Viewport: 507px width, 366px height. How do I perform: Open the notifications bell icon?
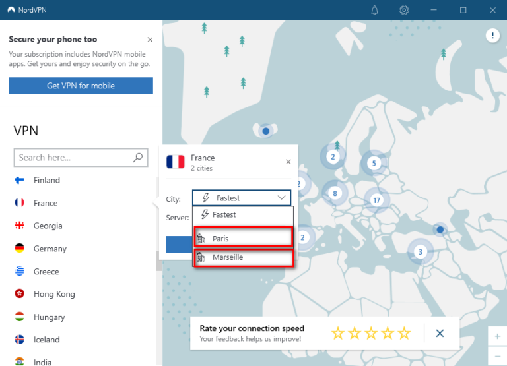tap(375, 10)
